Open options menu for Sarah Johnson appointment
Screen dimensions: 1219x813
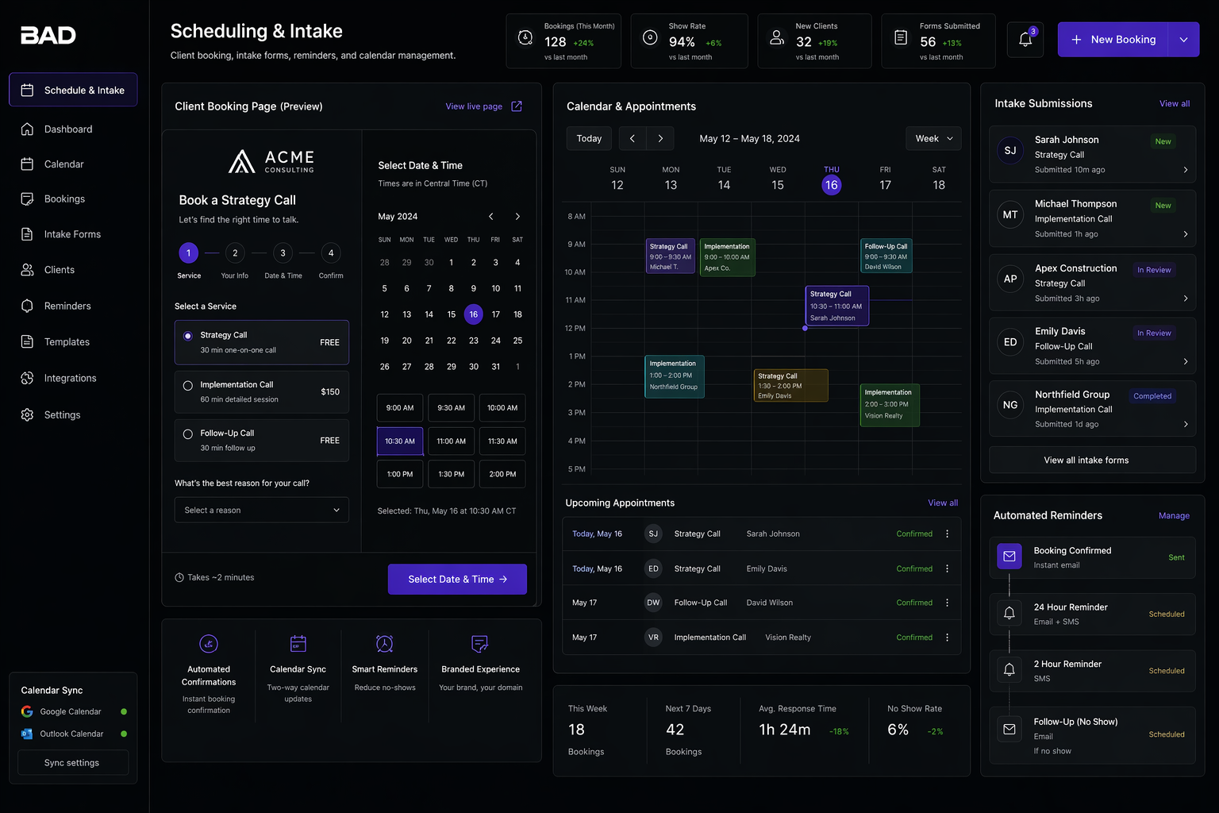click(947, 534)
